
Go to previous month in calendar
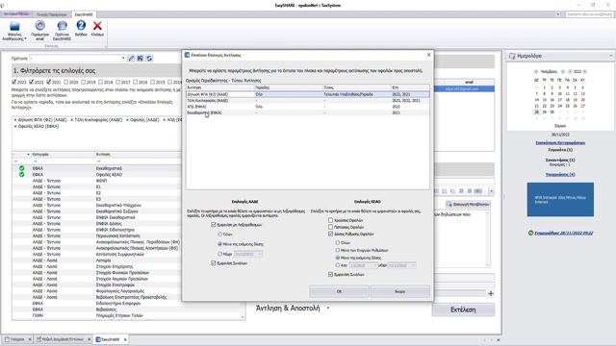(536, 72)
